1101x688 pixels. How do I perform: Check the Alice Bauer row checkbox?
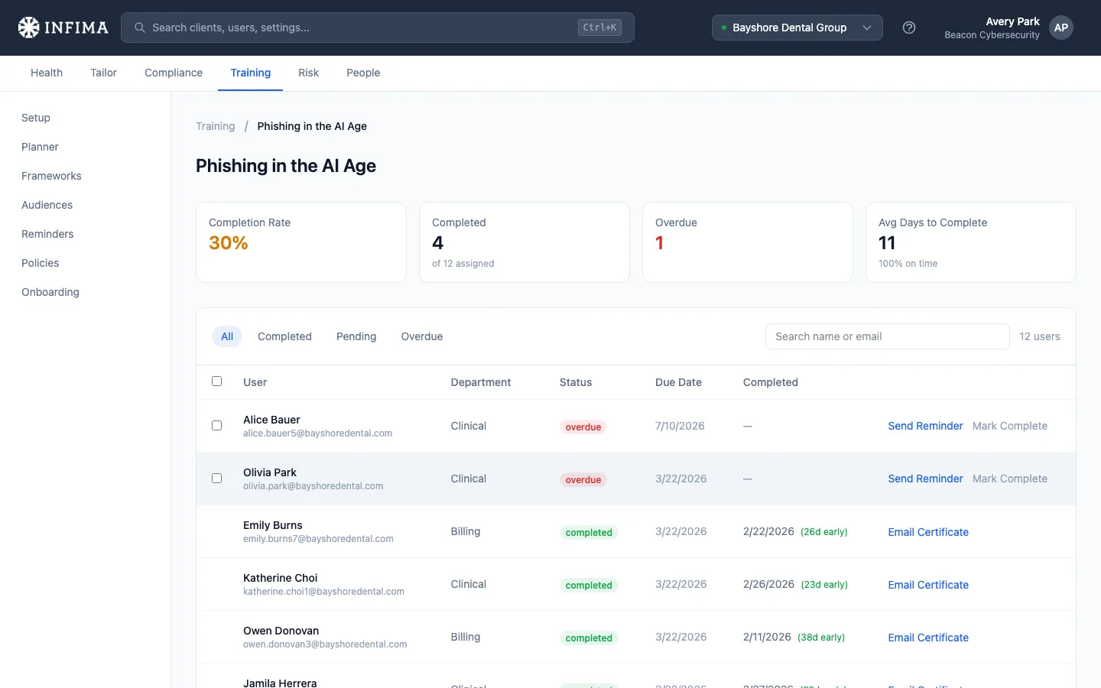click(217, 425)
